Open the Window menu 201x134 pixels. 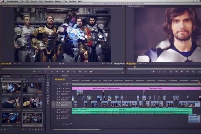point(72,1)
